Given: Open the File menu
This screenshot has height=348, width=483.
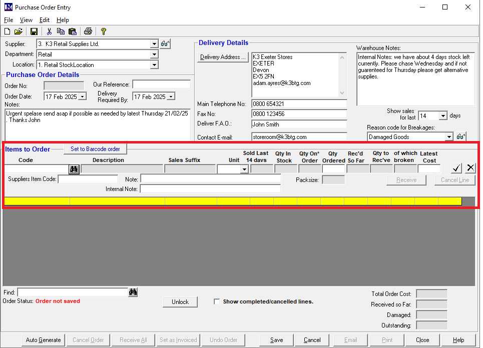Looking at the screenshot, I should coord(9,20).
